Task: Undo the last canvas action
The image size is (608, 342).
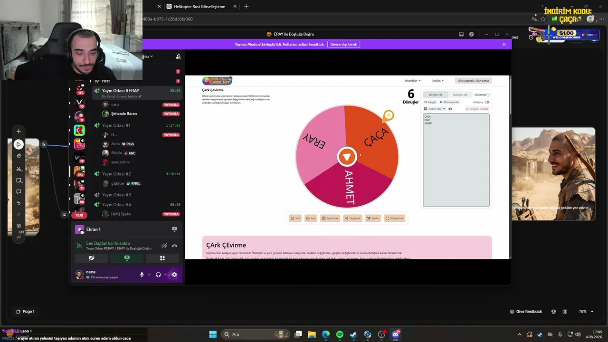Action: (x=19, y=203)
